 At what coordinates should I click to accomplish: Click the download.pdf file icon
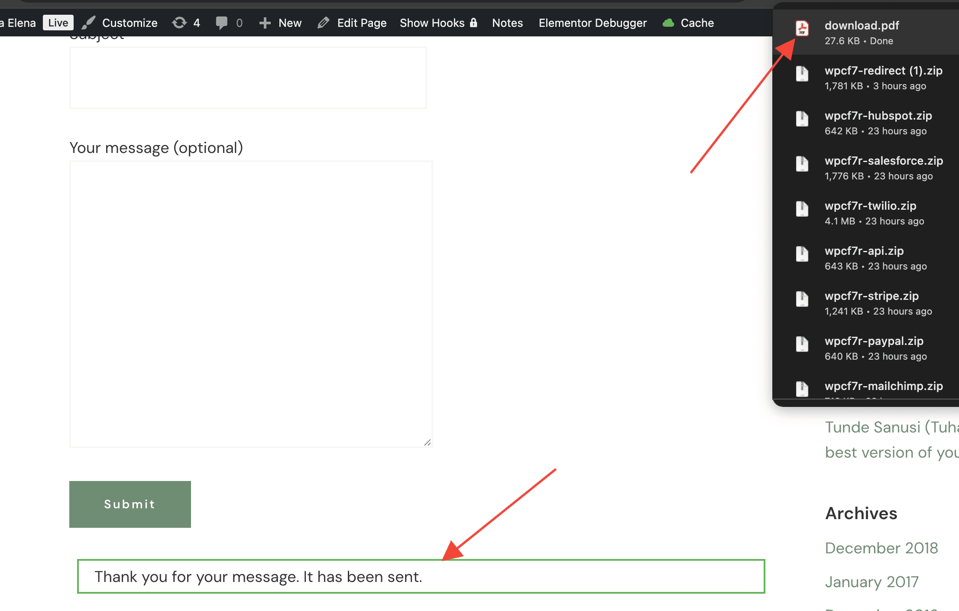pyautogui.click(x=802, y=29)
